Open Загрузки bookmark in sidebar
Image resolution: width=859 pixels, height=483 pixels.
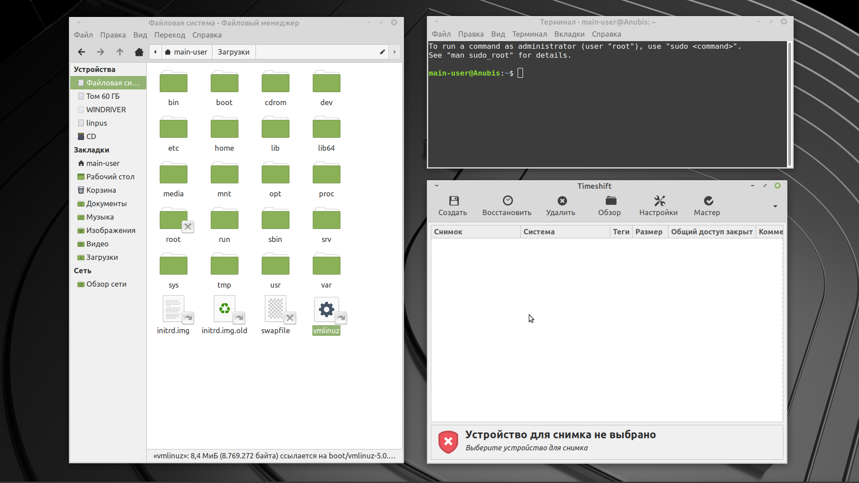tap(108, 257)
